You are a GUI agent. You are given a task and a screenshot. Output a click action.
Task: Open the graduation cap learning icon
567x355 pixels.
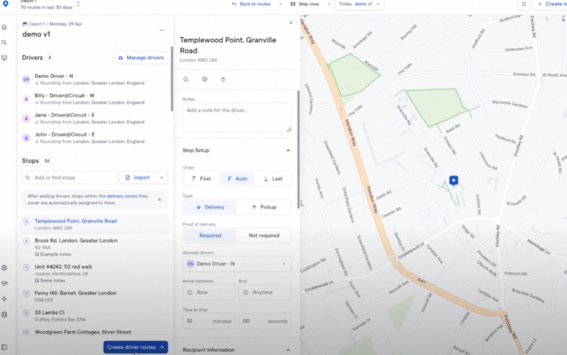(4, 284)
